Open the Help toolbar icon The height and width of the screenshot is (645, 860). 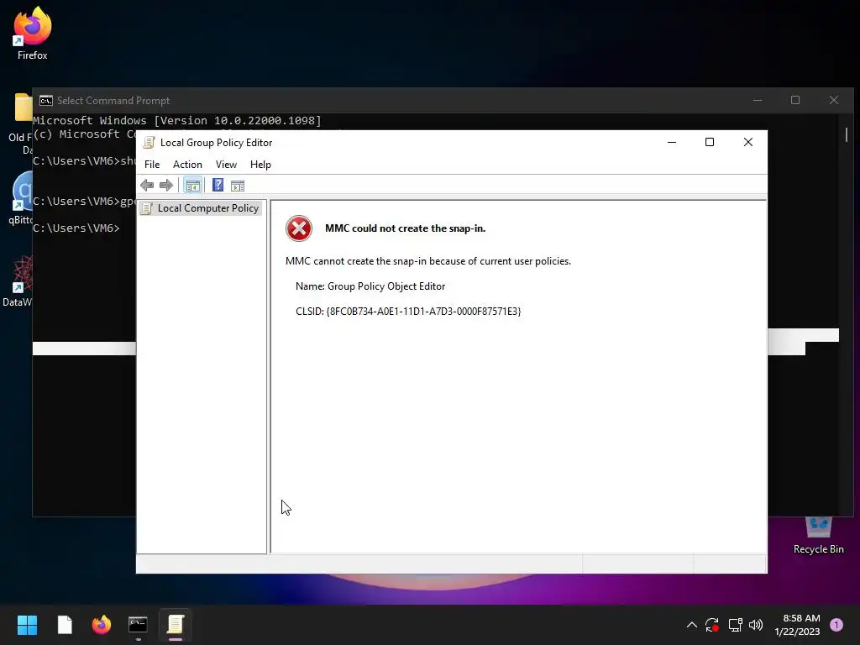218,186
